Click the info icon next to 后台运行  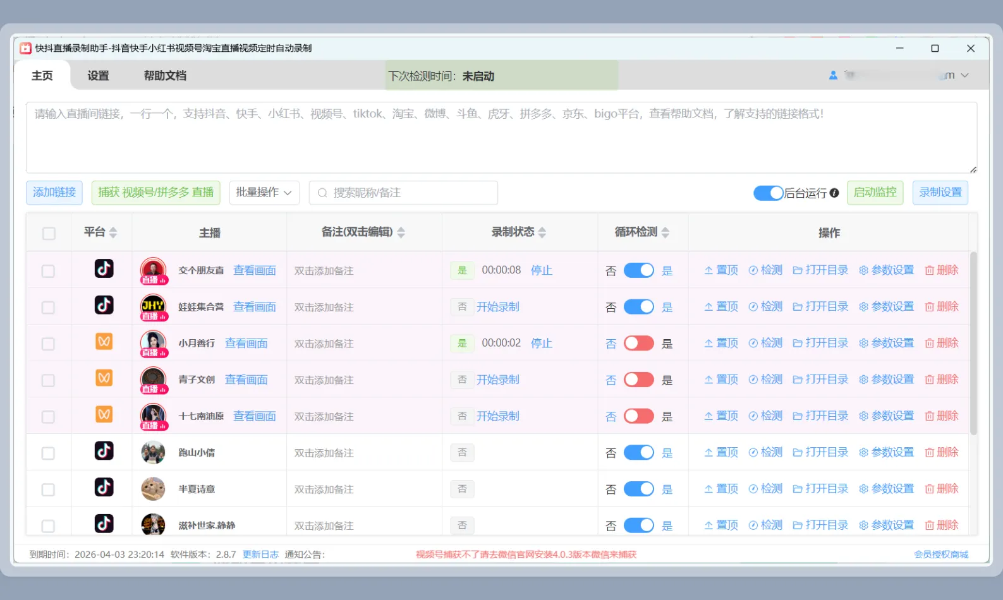tap(834, 193)
